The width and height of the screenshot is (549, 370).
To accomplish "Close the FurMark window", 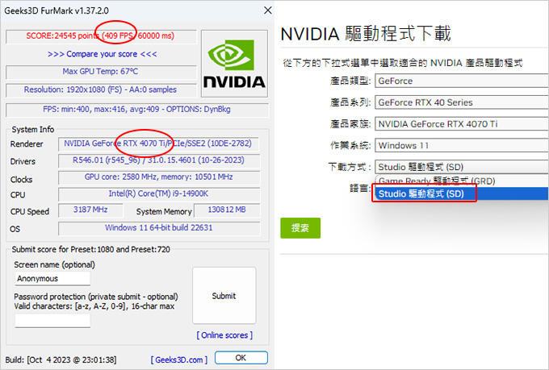I will (x=267, y=10).
